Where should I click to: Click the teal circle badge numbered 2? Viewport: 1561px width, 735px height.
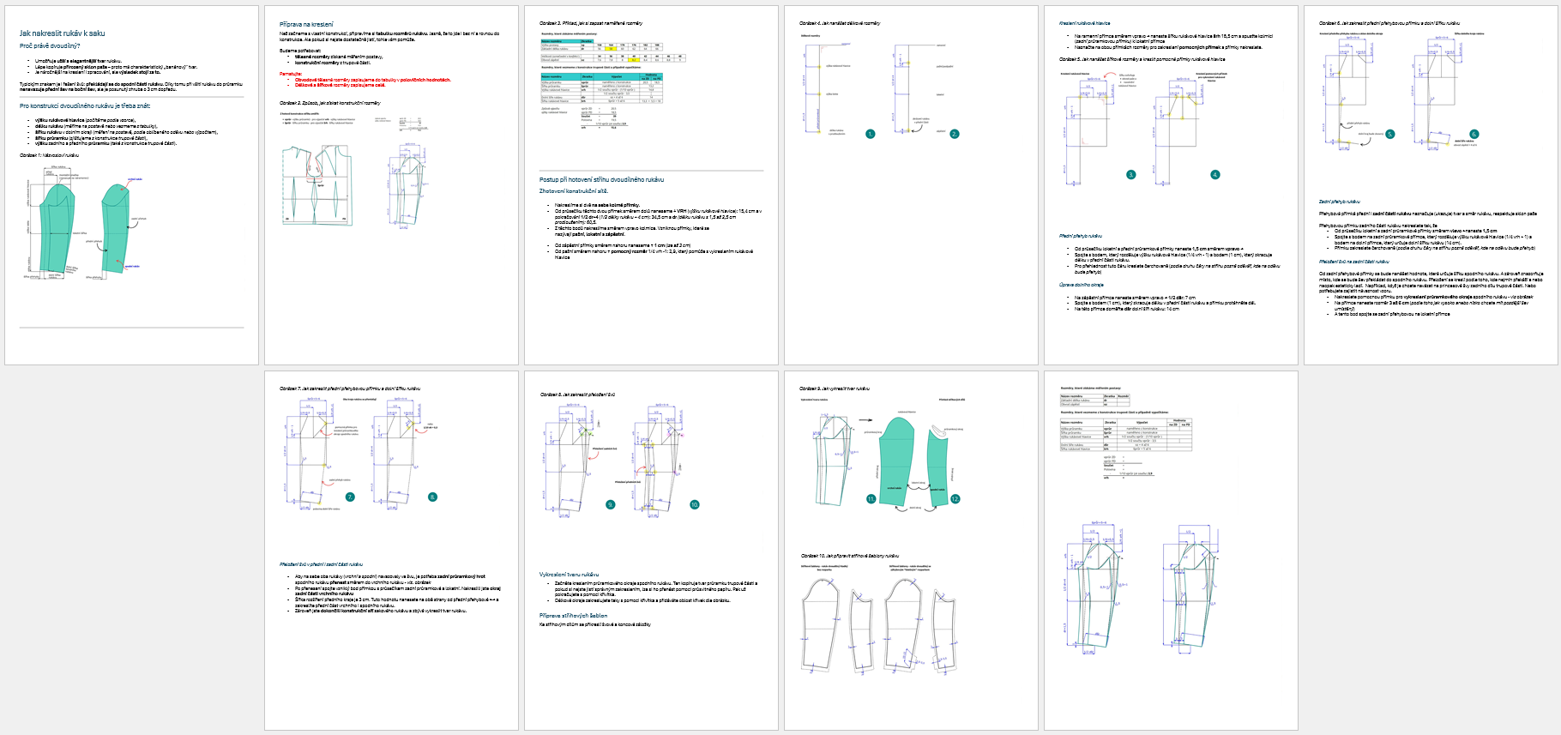click(954, 134)
